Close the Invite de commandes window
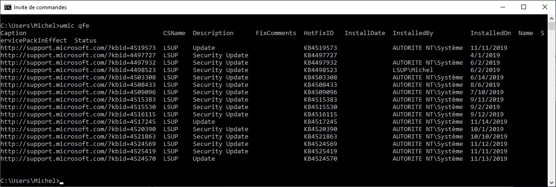556x187 pixels. [x=545, y=7]
